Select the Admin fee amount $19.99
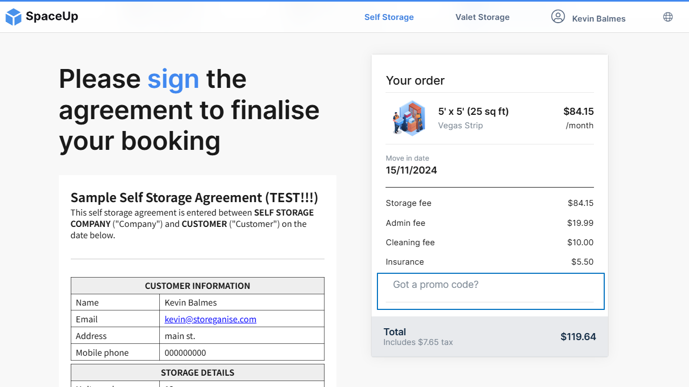The height and width of the screenshot is (387, 689). [x=580, y=223]
